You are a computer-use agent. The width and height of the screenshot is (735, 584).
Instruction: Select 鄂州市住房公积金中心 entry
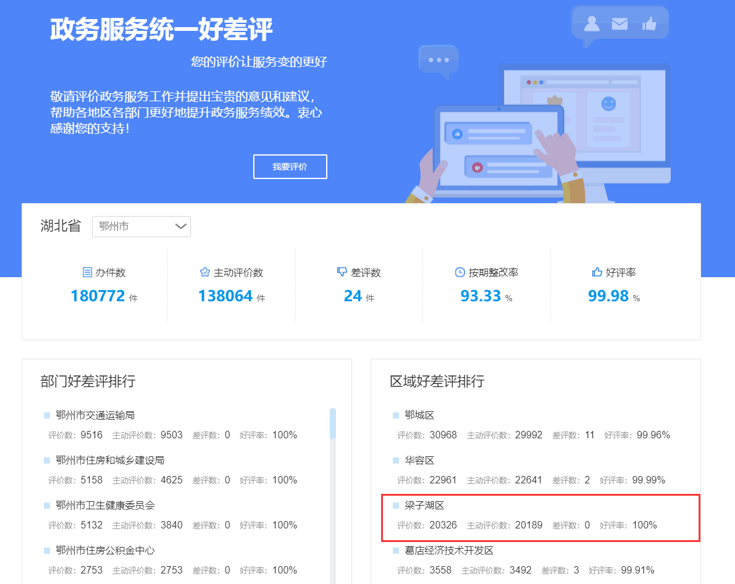[106, 550]
